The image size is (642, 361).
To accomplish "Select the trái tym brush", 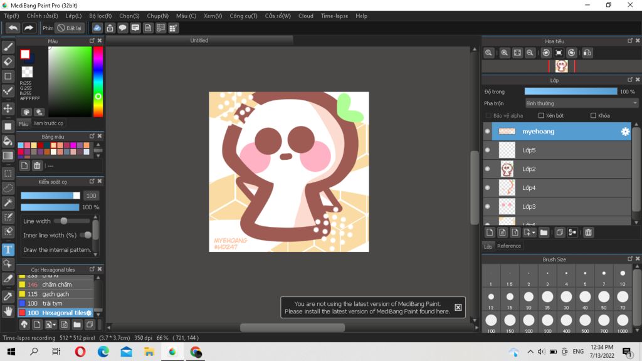I will pyautogui.click(x=55, y=303).
